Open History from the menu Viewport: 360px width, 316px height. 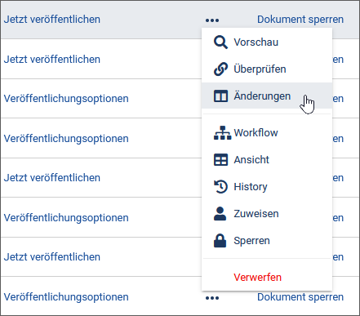pyautogui.click(x=267, y=187)
